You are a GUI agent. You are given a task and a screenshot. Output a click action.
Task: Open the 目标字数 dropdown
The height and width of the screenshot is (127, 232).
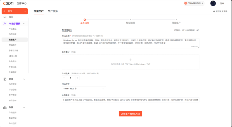tap(84, 89)
